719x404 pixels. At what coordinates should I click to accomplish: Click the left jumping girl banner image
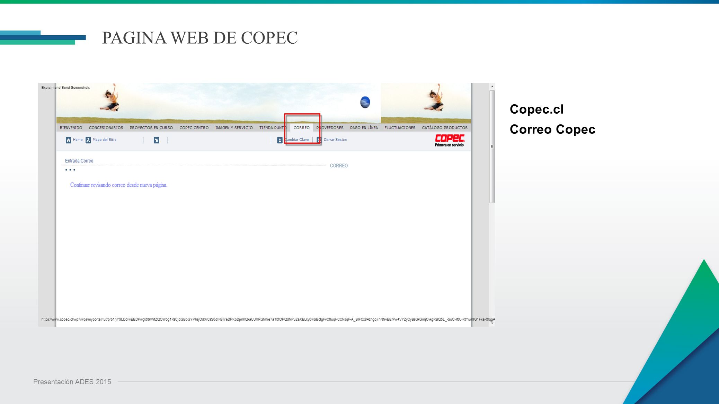tap(110, 98)
